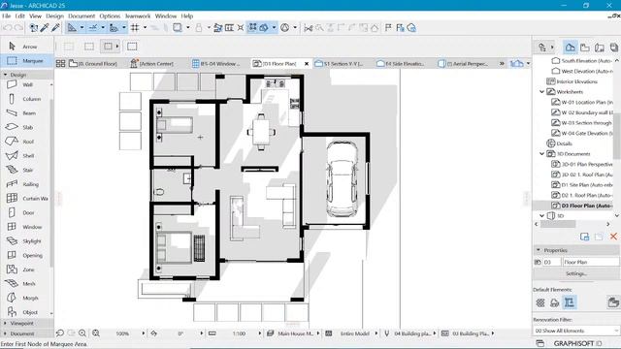Screen dimensions: 621x349
Task: Collapse the Worksheets tree node
Action: [x=542, y=92]
